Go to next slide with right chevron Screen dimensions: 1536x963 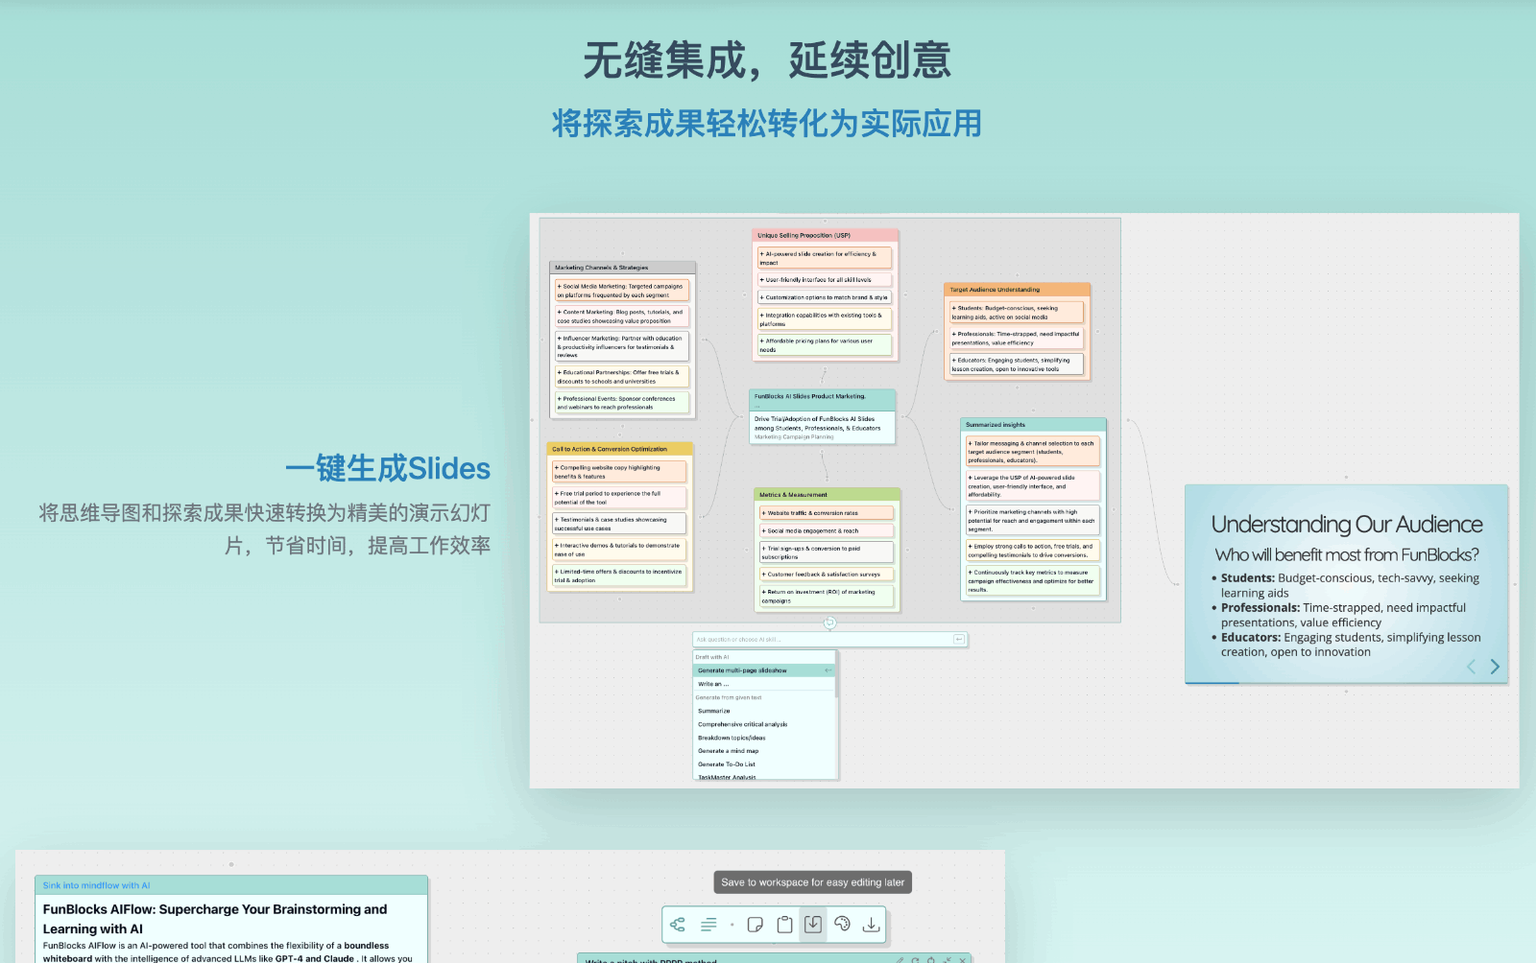click(1495, 667)
